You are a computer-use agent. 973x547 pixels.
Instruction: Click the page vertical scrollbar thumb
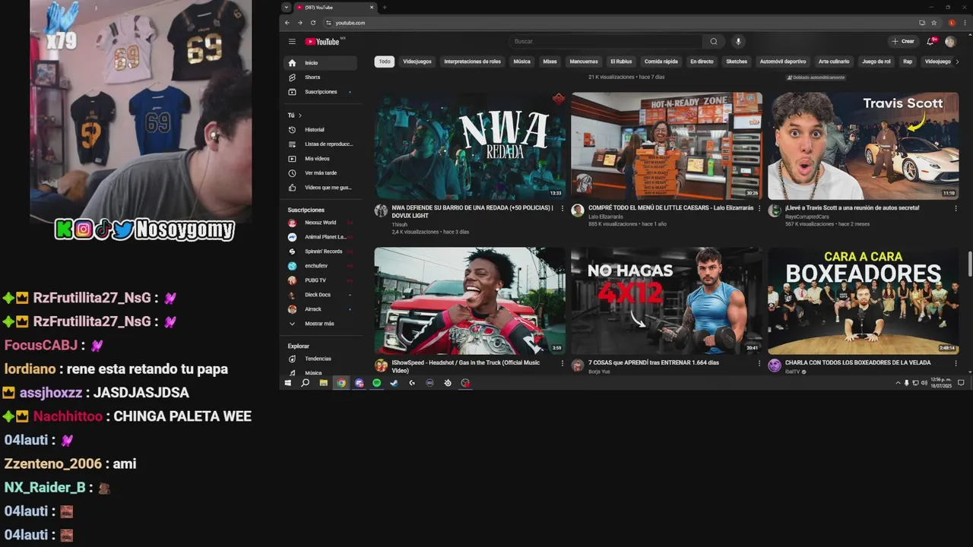pyautogui.click(x=969, y=264)
